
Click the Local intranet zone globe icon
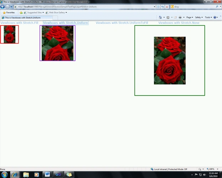[152, 169]
